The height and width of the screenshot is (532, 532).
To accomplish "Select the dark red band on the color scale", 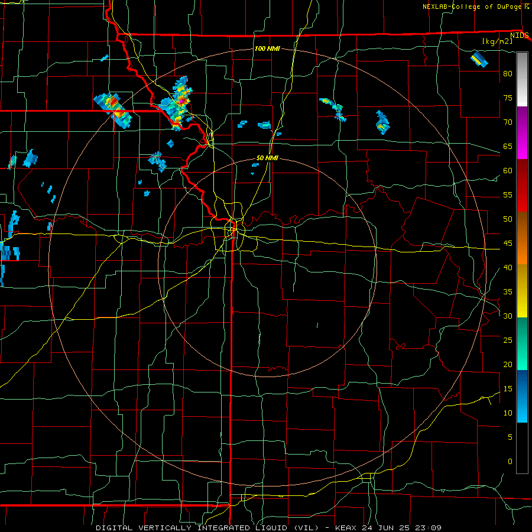I will [522, 185].
